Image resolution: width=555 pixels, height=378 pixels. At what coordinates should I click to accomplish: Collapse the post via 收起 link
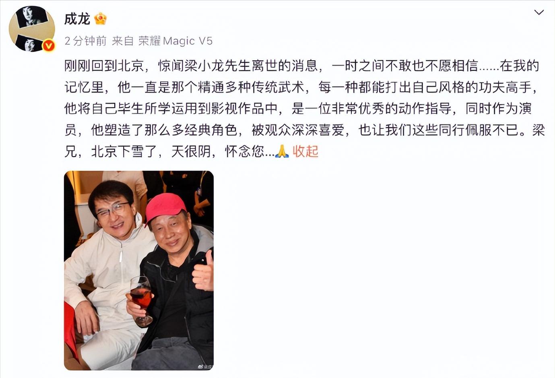click(x=305, y=151)
